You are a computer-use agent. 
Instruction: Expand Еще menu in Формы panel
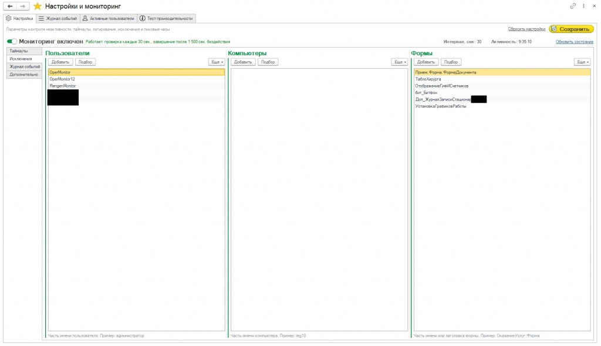pos(583,62)
